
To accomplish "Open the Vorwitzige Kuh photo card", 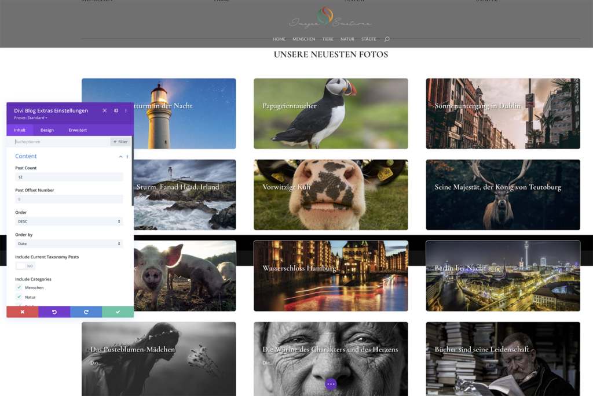I will 331,195.
